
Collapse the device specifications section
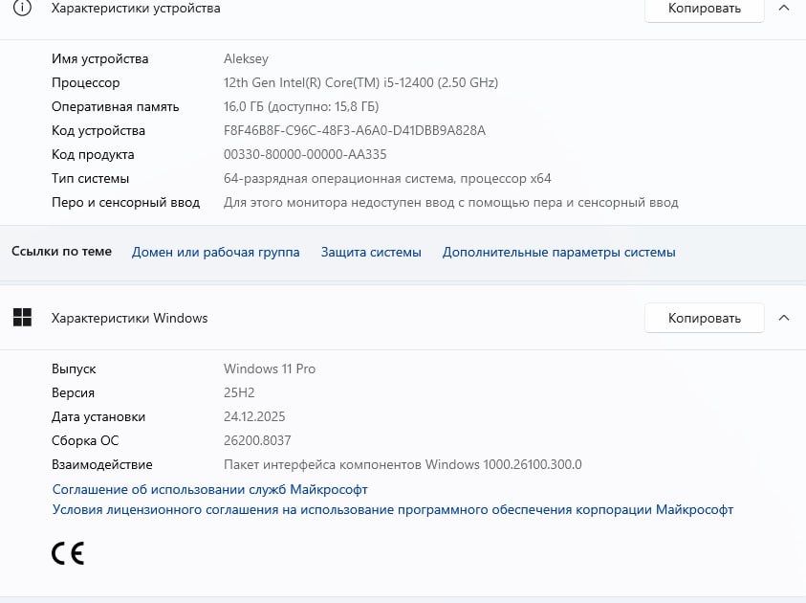[x=784, y=9]
